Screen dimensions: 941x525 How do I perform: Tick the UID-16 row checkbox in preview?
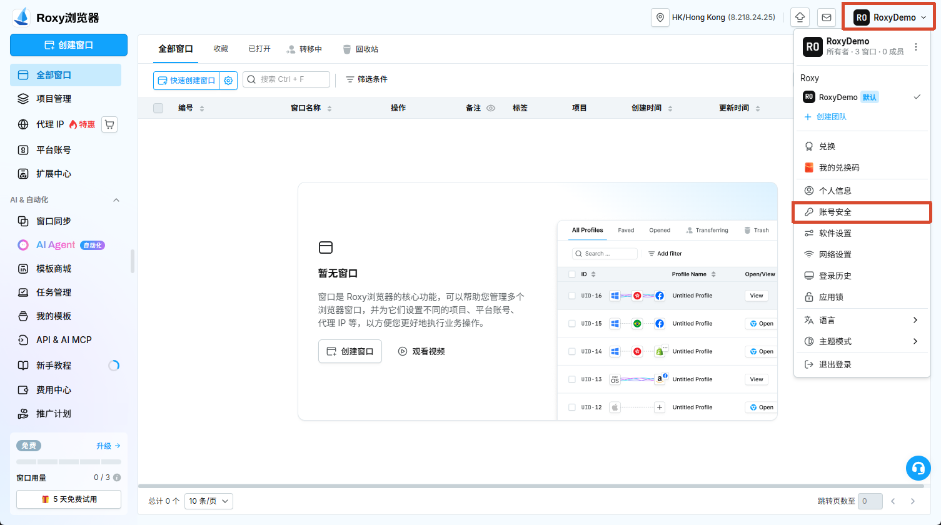click(571, 296)
